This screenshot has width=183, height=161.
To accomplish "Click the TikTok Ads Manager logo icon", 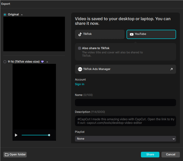I will 80,69.
